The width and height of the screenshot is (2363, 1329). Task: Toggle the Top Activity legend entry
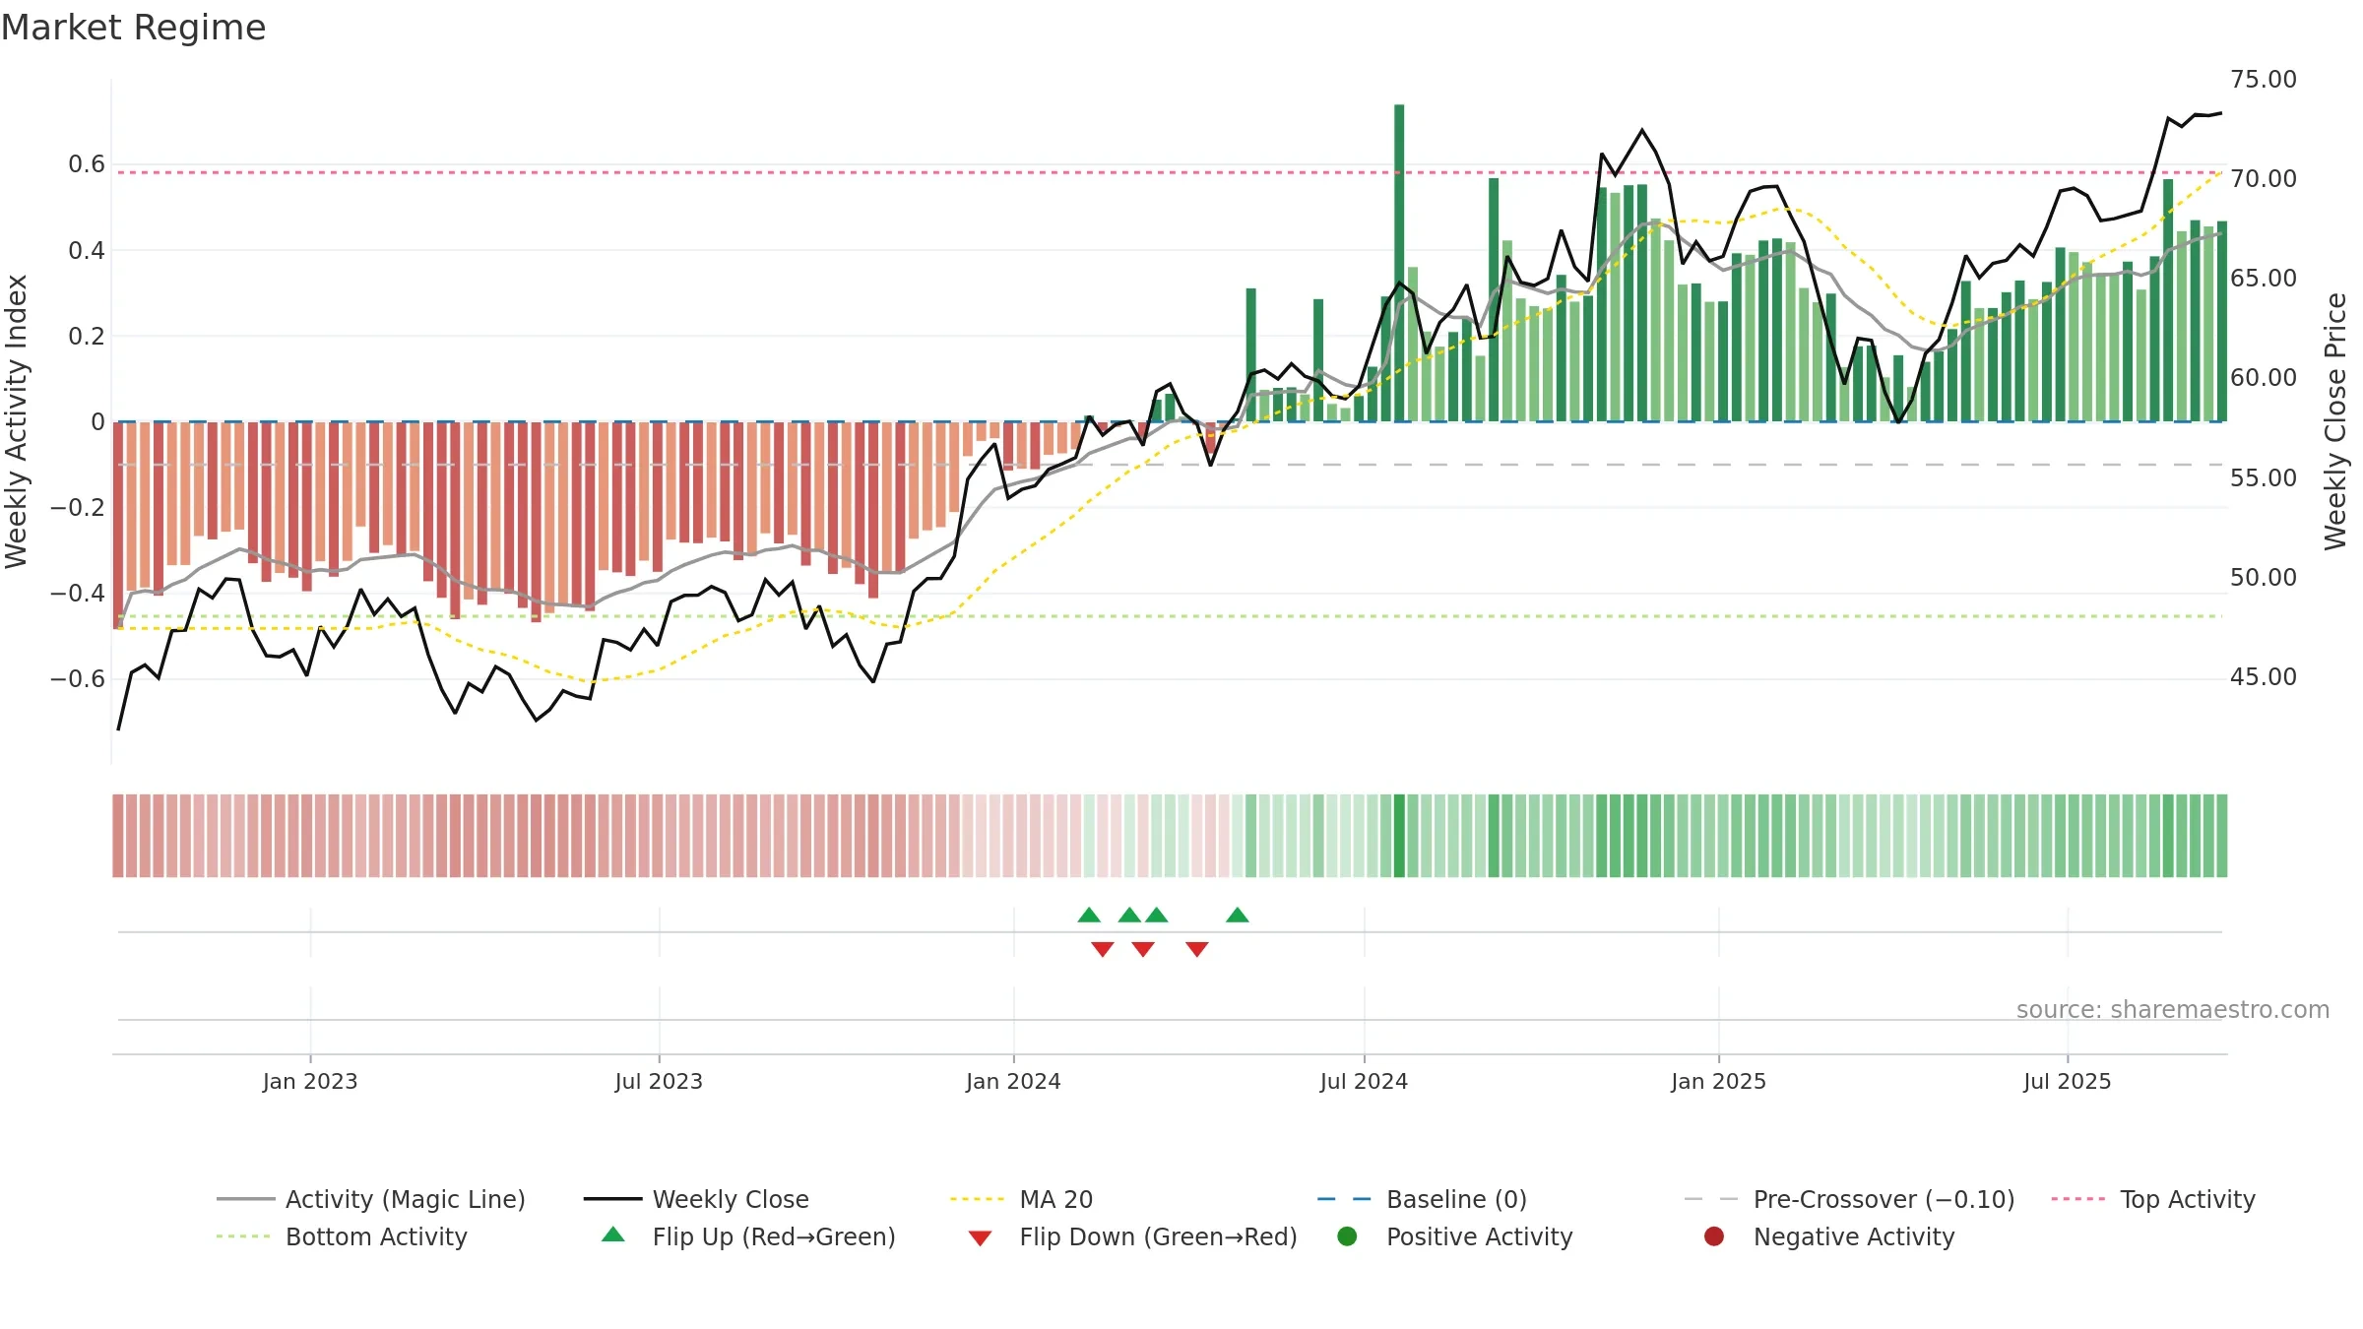tap(2153, 1199)
